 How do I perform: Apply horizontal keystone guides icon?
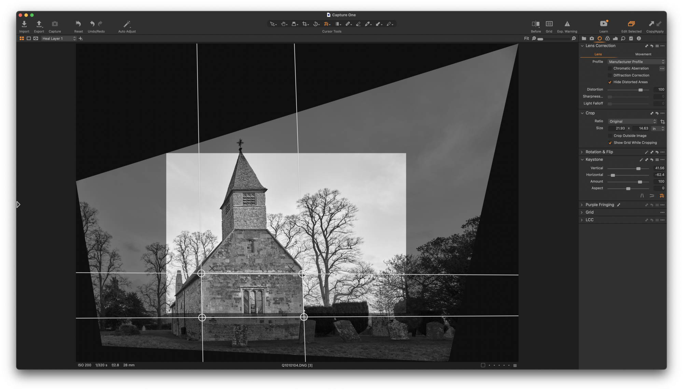(x=652, y=196)
